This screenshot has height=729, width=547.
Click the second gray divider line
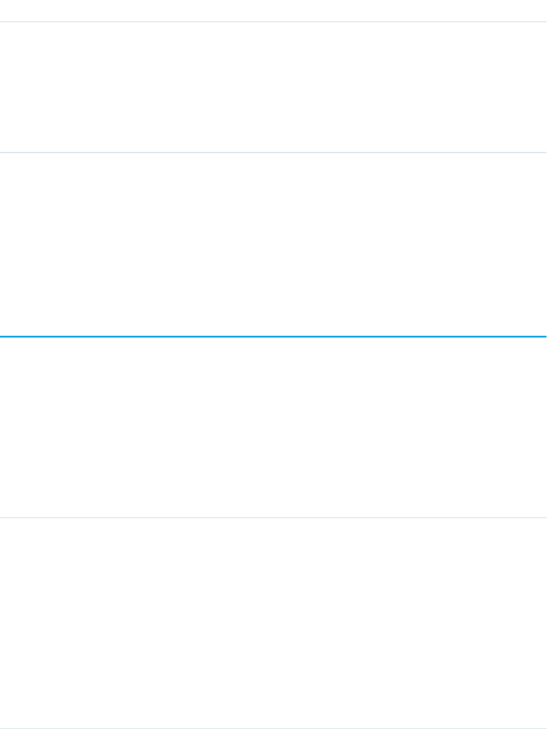tap(273, 152)
